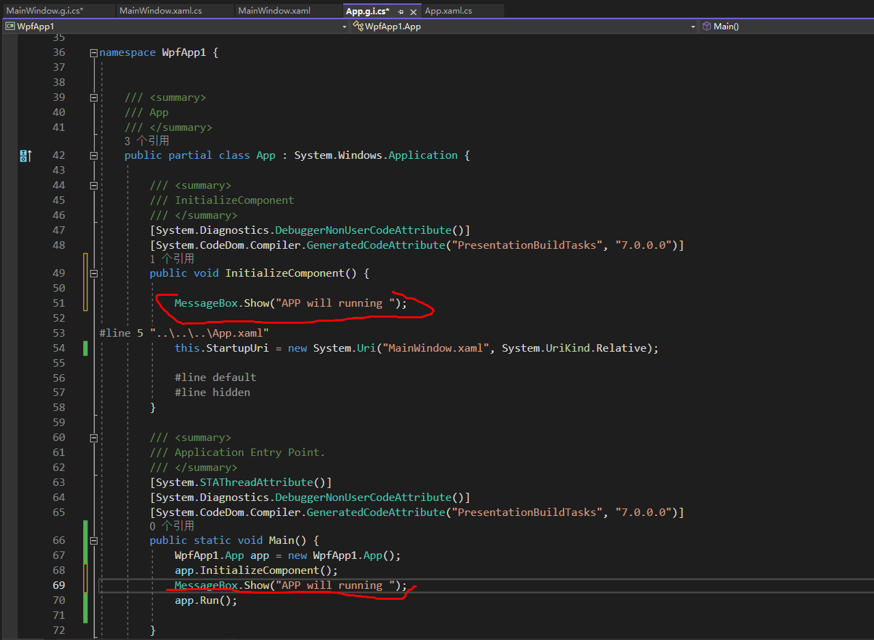Open the Main() member dropdown

click(786, 27)
